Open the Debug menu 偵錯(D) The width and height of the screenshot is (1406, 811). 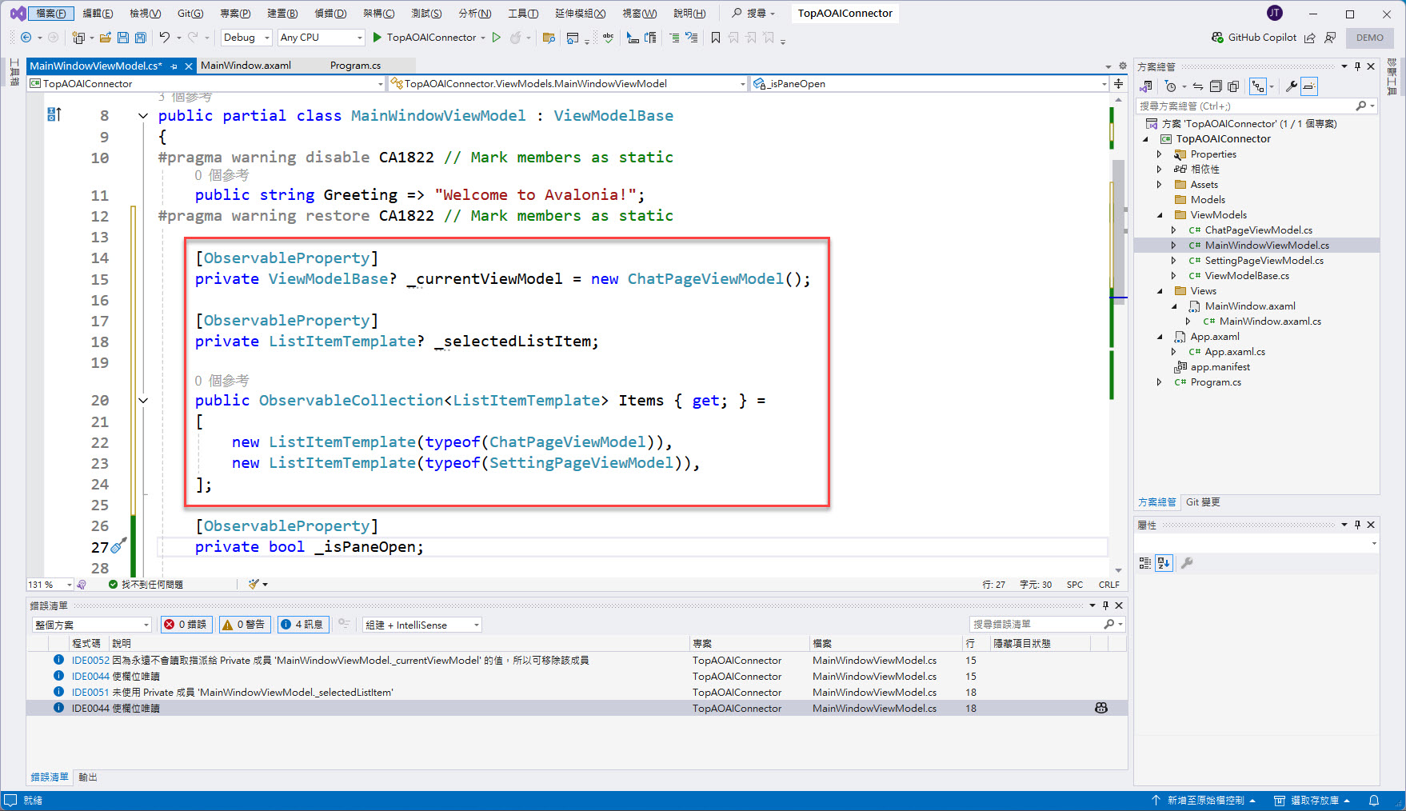pos(330,14)
